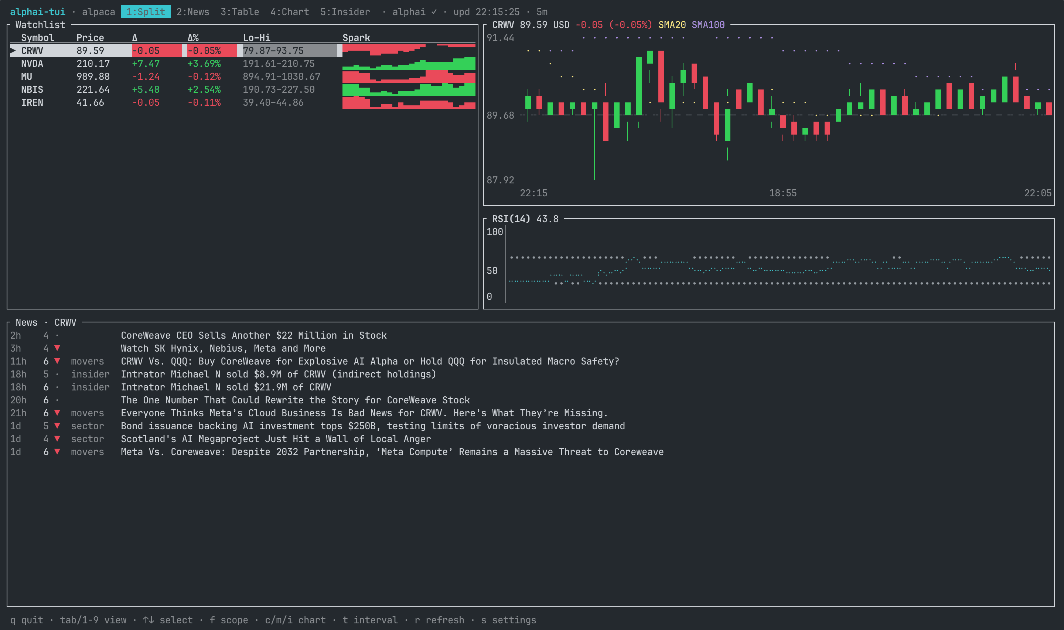Click red down arrow on Watch SK Hynix row
This screenshot has height=630, width=1064.
click(57, 348)
